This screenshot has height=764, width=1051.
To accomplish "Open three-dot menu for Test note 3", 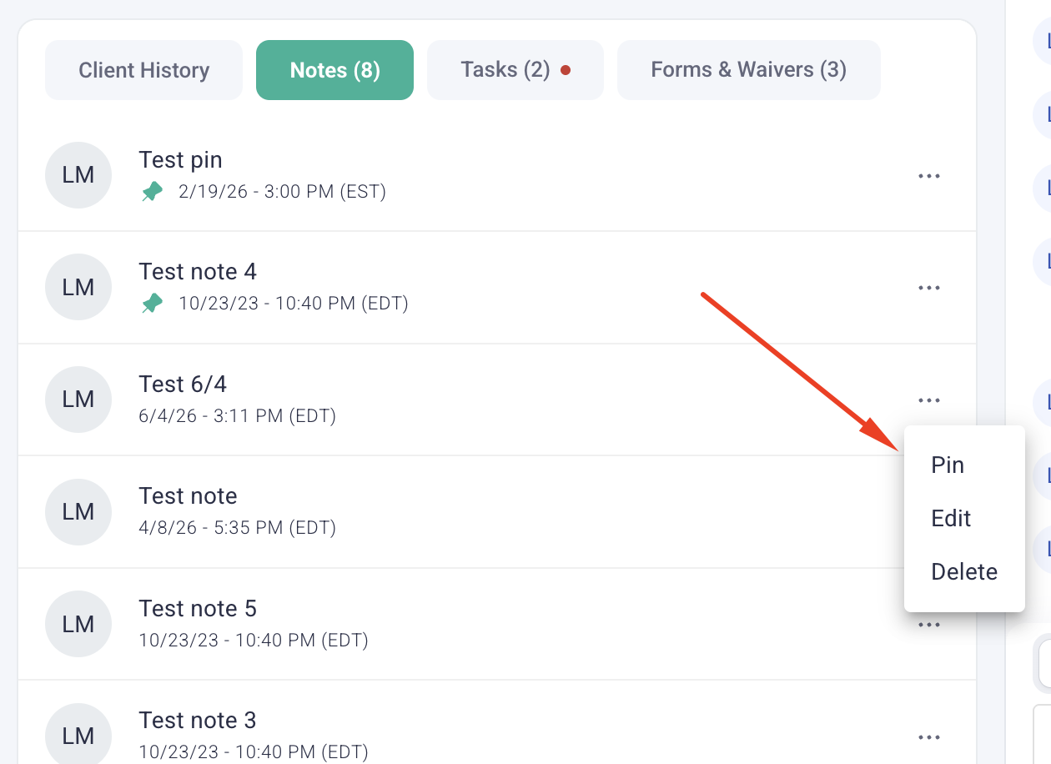I will click(x=929, y=737).
